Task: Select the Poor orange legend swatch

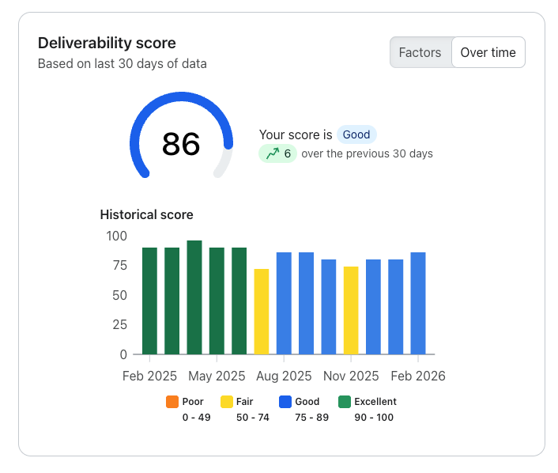Action: 172,402
